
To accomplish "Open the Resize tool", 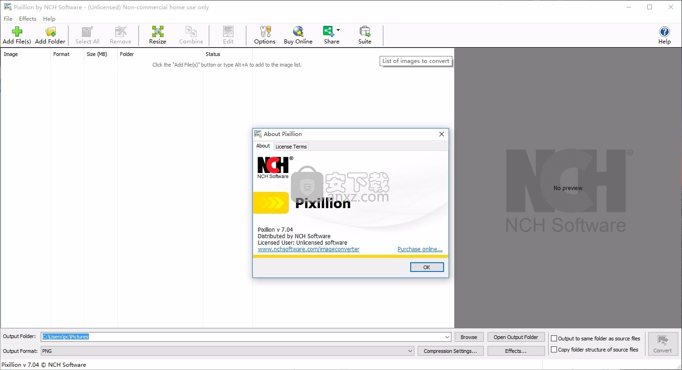I will tap(157, 35).
